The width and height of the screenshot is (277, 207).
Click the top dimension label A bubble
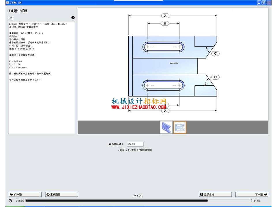click(165, 16)
